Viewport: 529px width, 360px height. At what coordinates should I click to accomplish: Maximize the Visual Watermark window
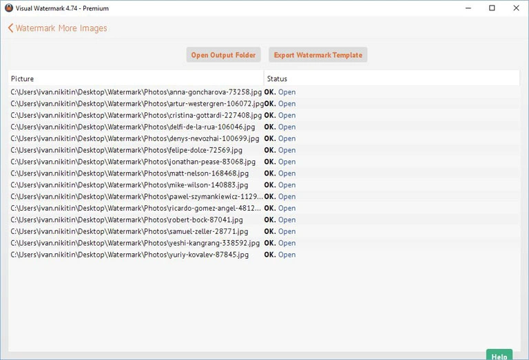tap(492, 8)
